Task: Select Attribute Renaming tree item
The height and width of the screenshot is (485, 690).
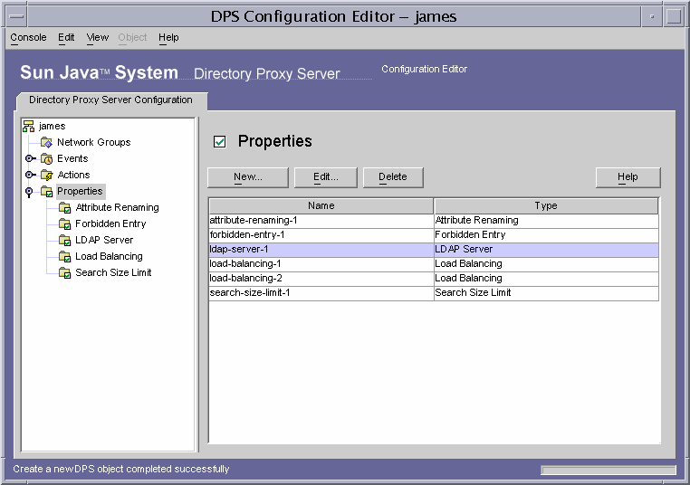Action: [x=117, y=207]
